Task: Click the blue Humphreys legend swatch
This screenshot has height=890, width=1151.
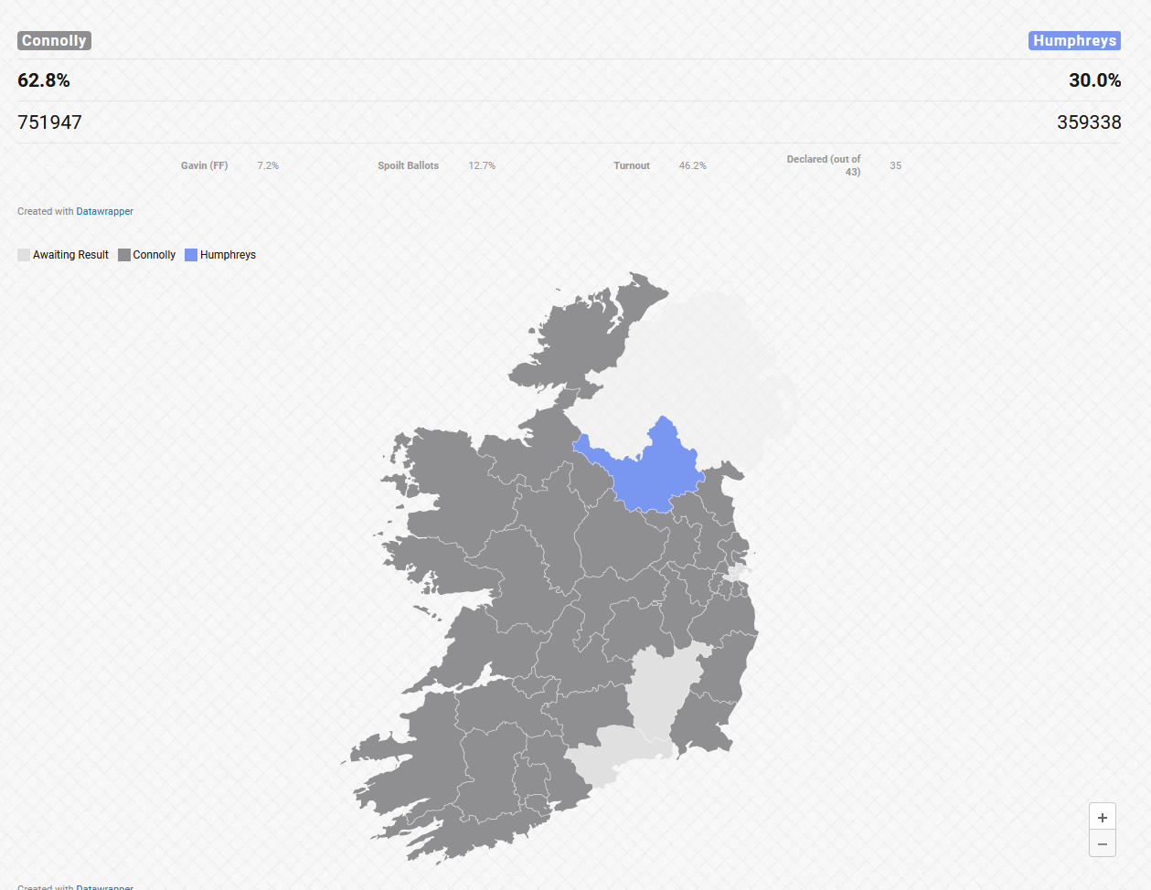Action: [x=191, y=255]
